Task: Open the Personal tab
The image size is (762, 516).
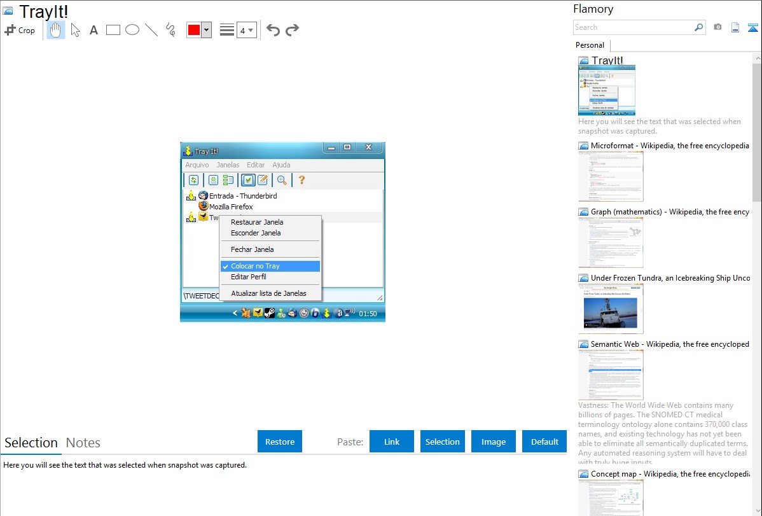Action: point(590,45)
